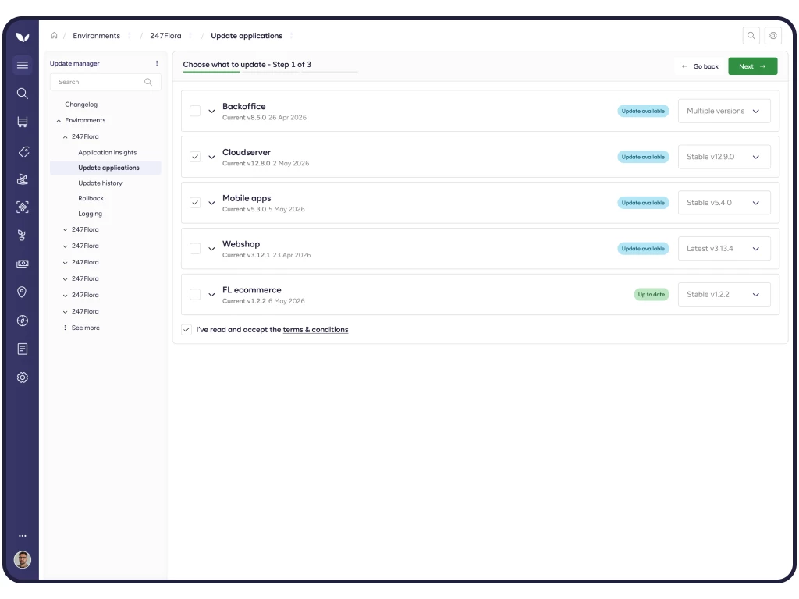Open Rollback in sidebar
The image size is (799, 599).
tap(91, 198)
